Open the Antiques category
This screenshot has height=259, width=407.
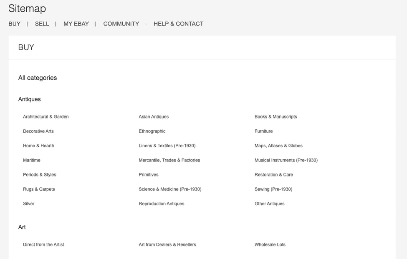(29, 99)
